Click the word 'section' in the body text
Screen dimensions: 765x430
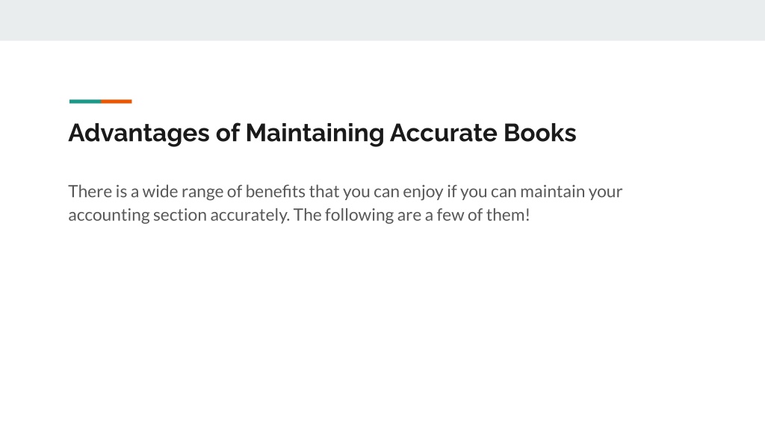[180, 215]
